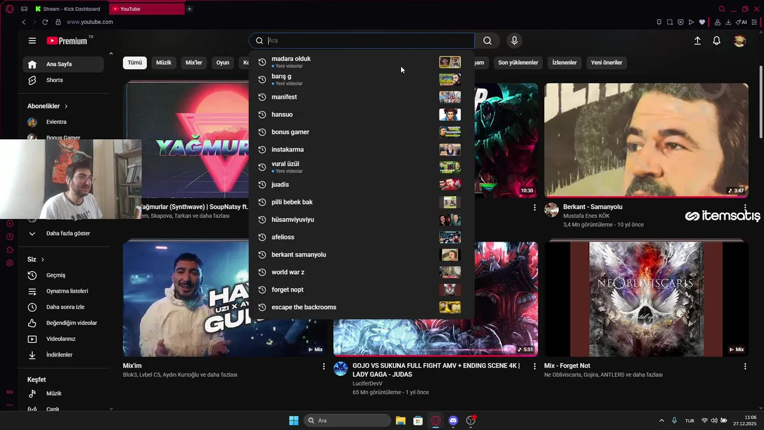
Task: Choose 'escape the backrooms' search suggestion
Action: (361, 307)
